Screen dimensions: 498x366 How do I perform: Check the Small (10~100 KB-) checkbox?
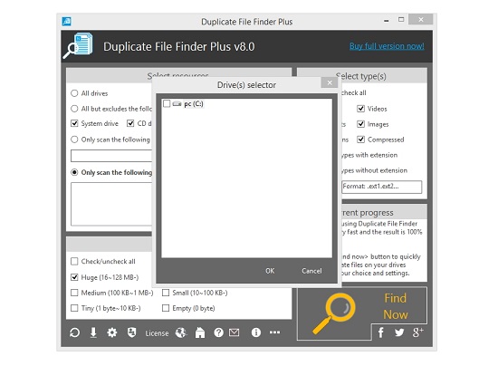(166, 293)
